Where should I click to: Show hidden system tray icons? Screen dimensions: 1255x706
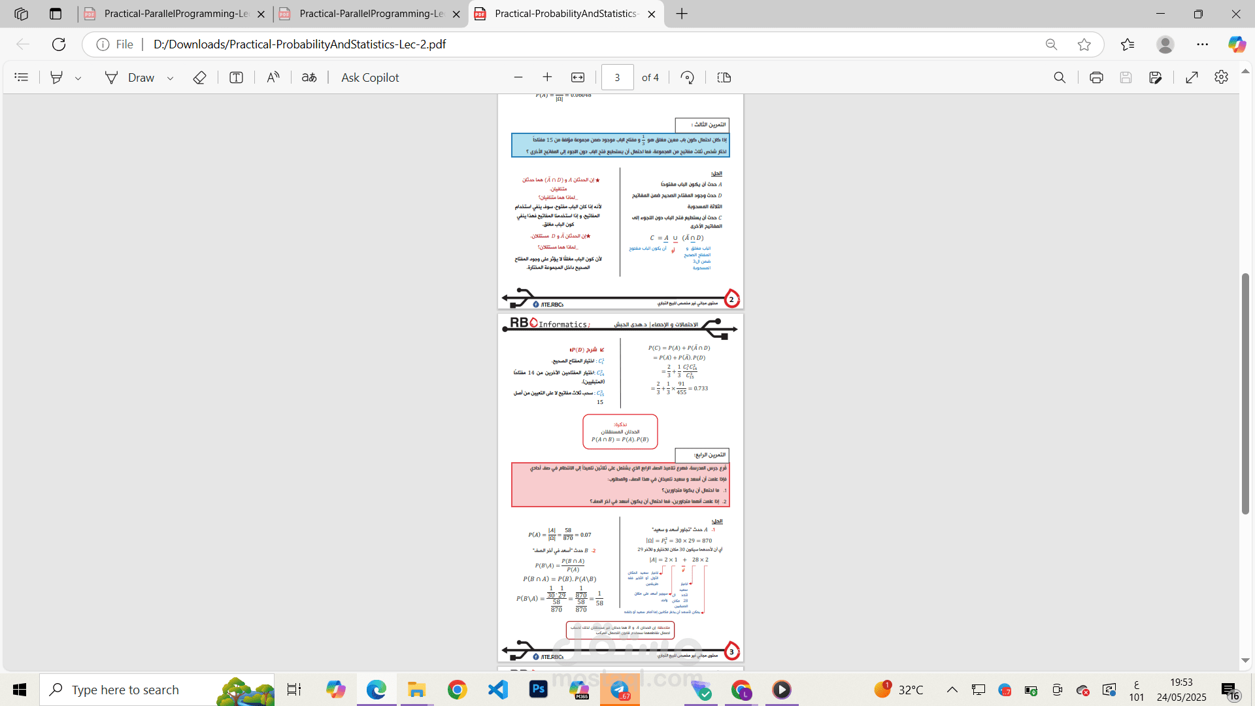(952, 690)
